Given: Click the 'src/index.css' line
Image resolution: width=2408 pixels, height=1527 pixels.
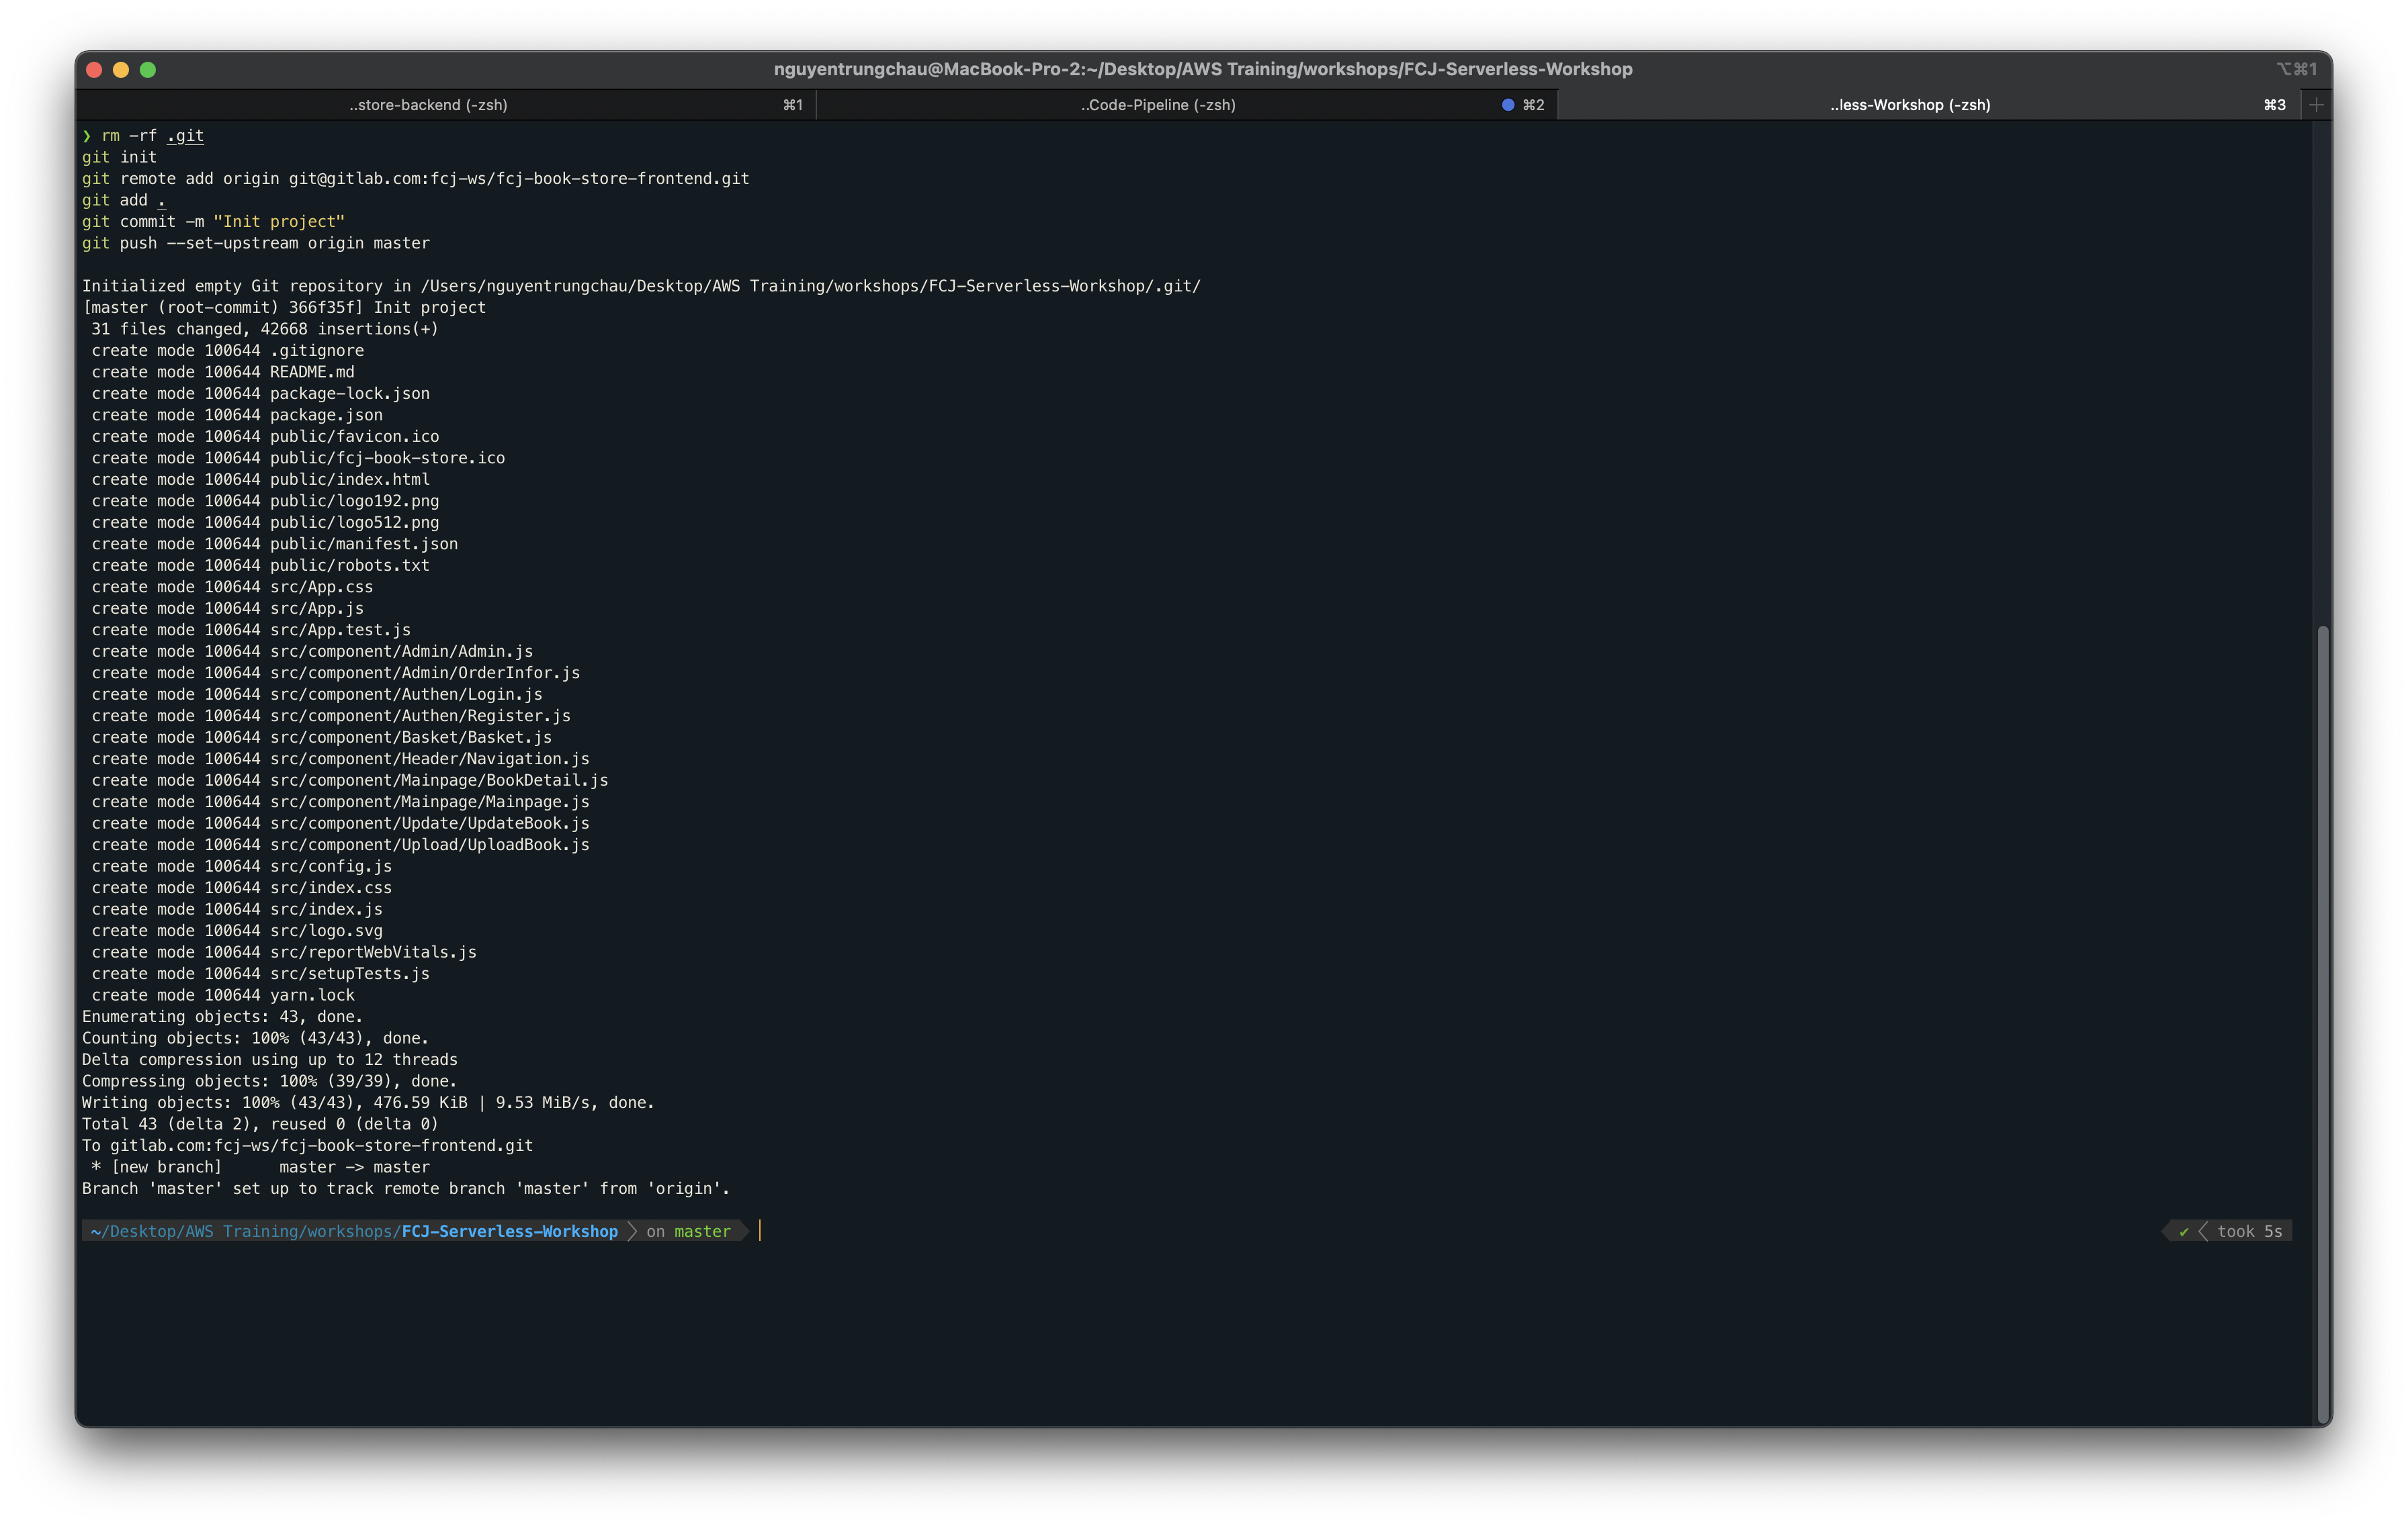Looking at the screenshot, I should pyautogui.click(x=242, y=888).
